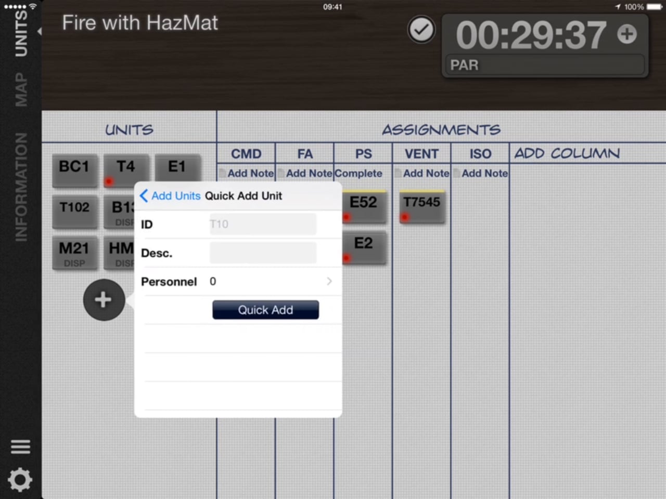Select the E52 unit tile
Image resolution: width=666 pixels, height=499 pixels.
click(x=363, y=206)
